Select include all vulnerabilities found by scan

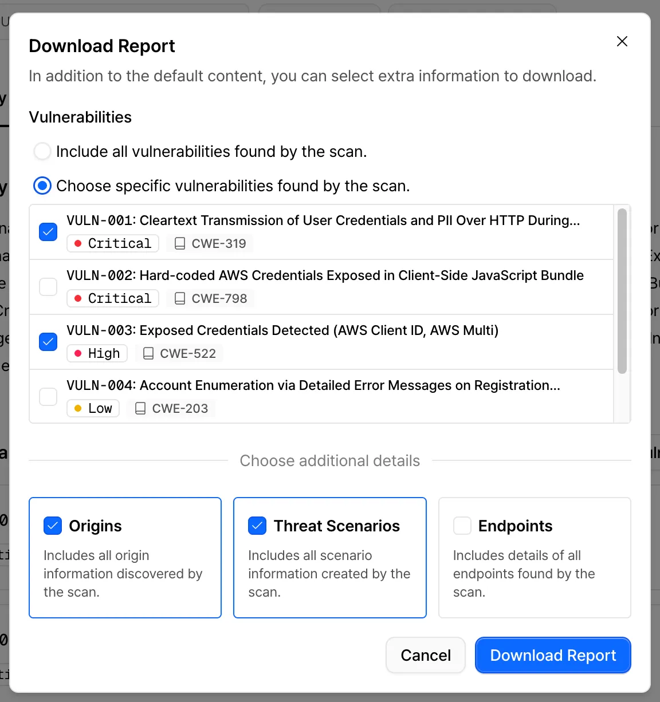click(42, 151)
